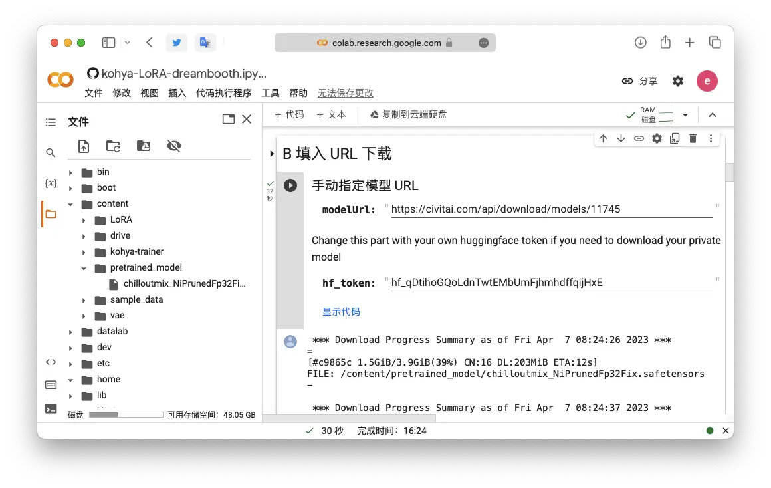Toggle hidden files visibility eye icon

point(174,146)
